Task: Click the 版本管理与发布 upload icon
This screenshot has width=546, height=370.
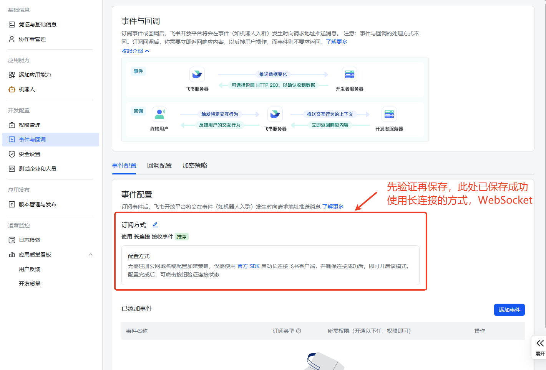Action: pyautogui.click(x=12, y=204)
